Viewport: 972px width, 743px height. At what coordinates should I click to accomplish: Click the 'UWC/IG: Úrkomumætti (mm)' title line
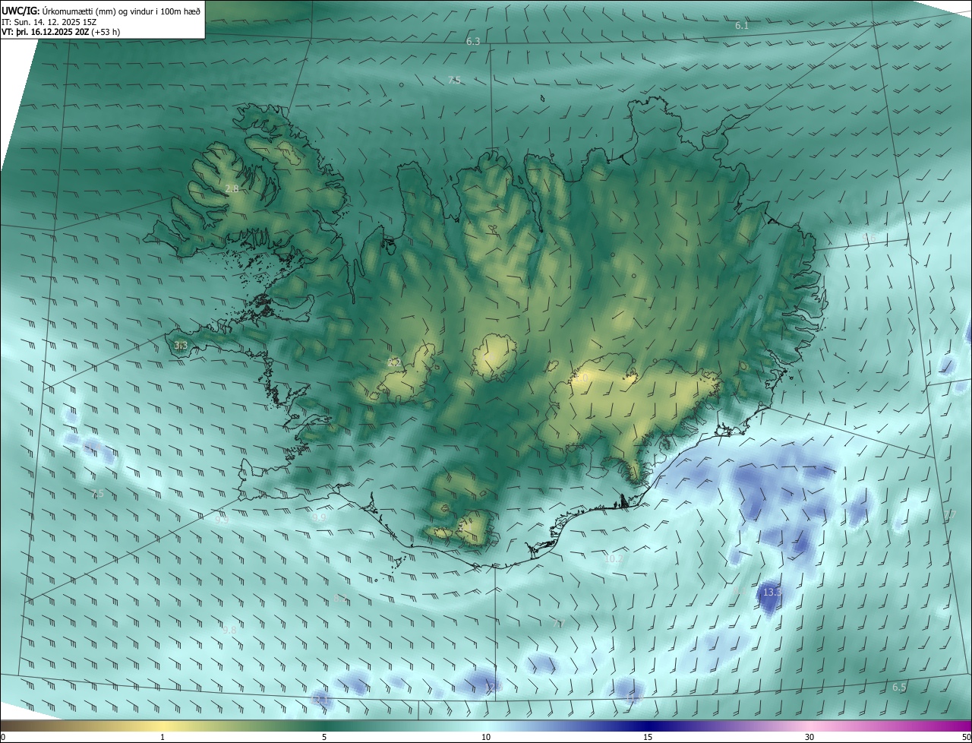[102, 10]
